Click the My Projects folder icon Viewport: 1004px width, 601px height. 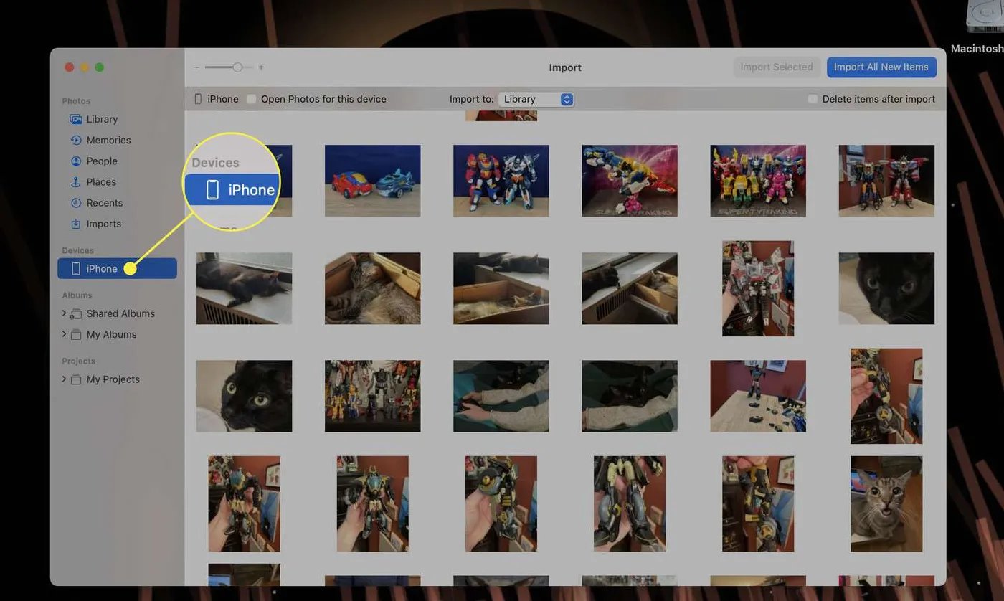point(75,379)
